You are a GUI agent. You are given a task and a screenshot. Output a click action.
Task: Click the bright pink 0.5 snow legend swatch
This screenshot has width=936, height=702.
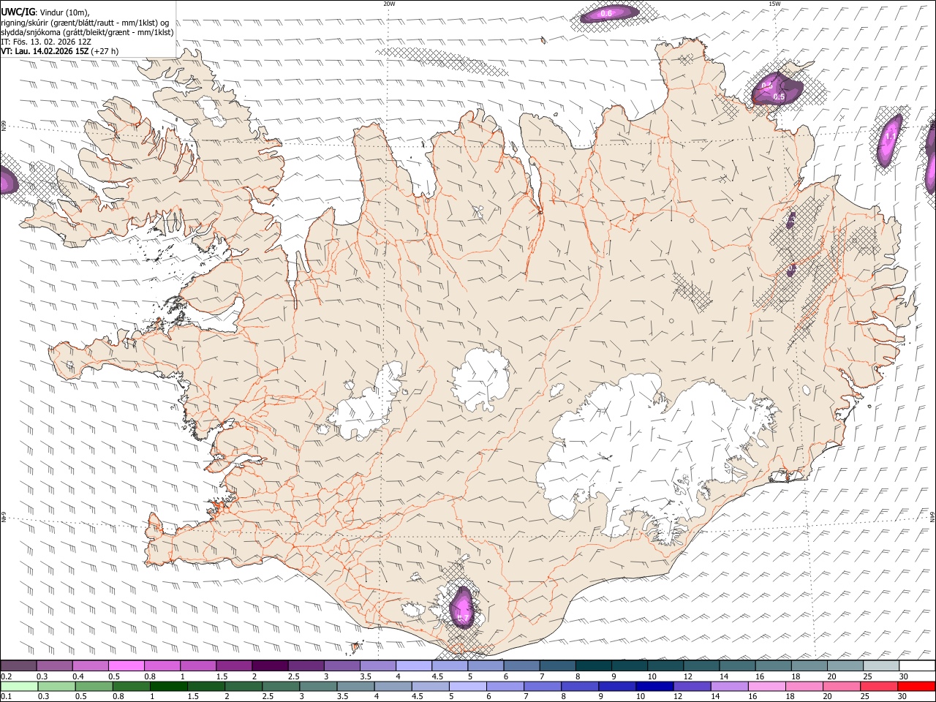[x=126, y=665]
